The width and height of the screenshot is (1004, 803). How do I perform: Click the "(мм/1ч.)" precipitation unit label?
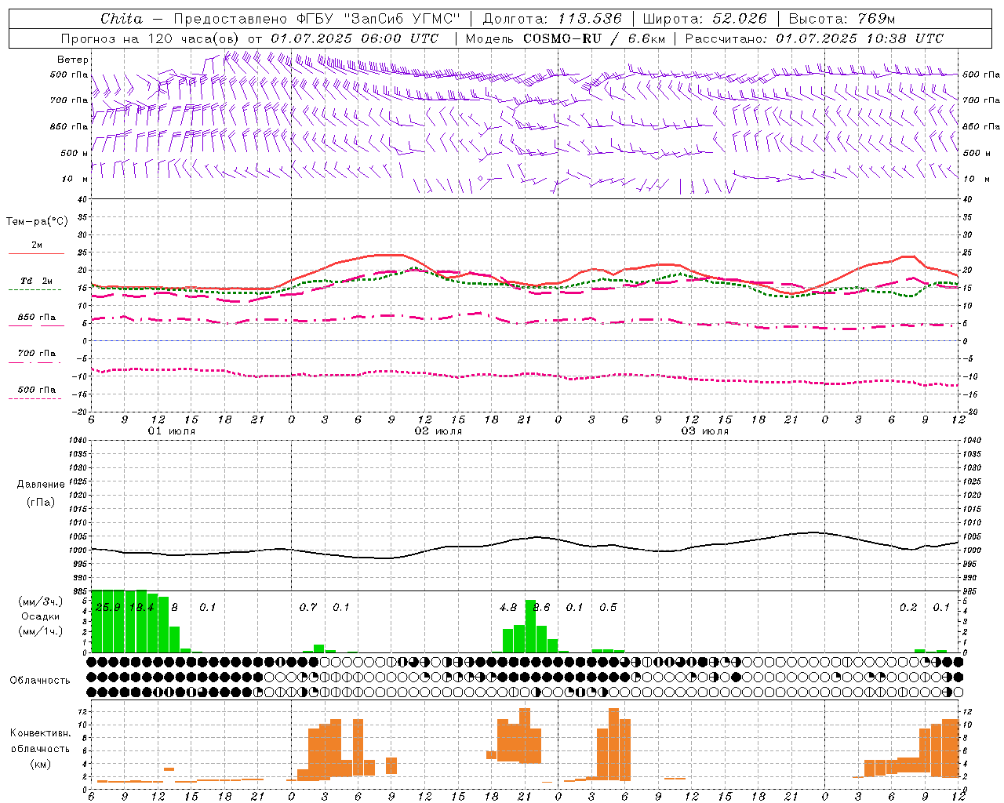click(41, 630)
